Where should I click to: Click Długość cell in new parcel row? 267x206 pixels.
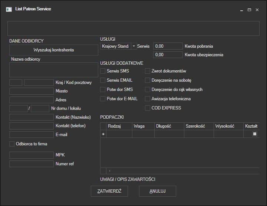pos(169,134)
